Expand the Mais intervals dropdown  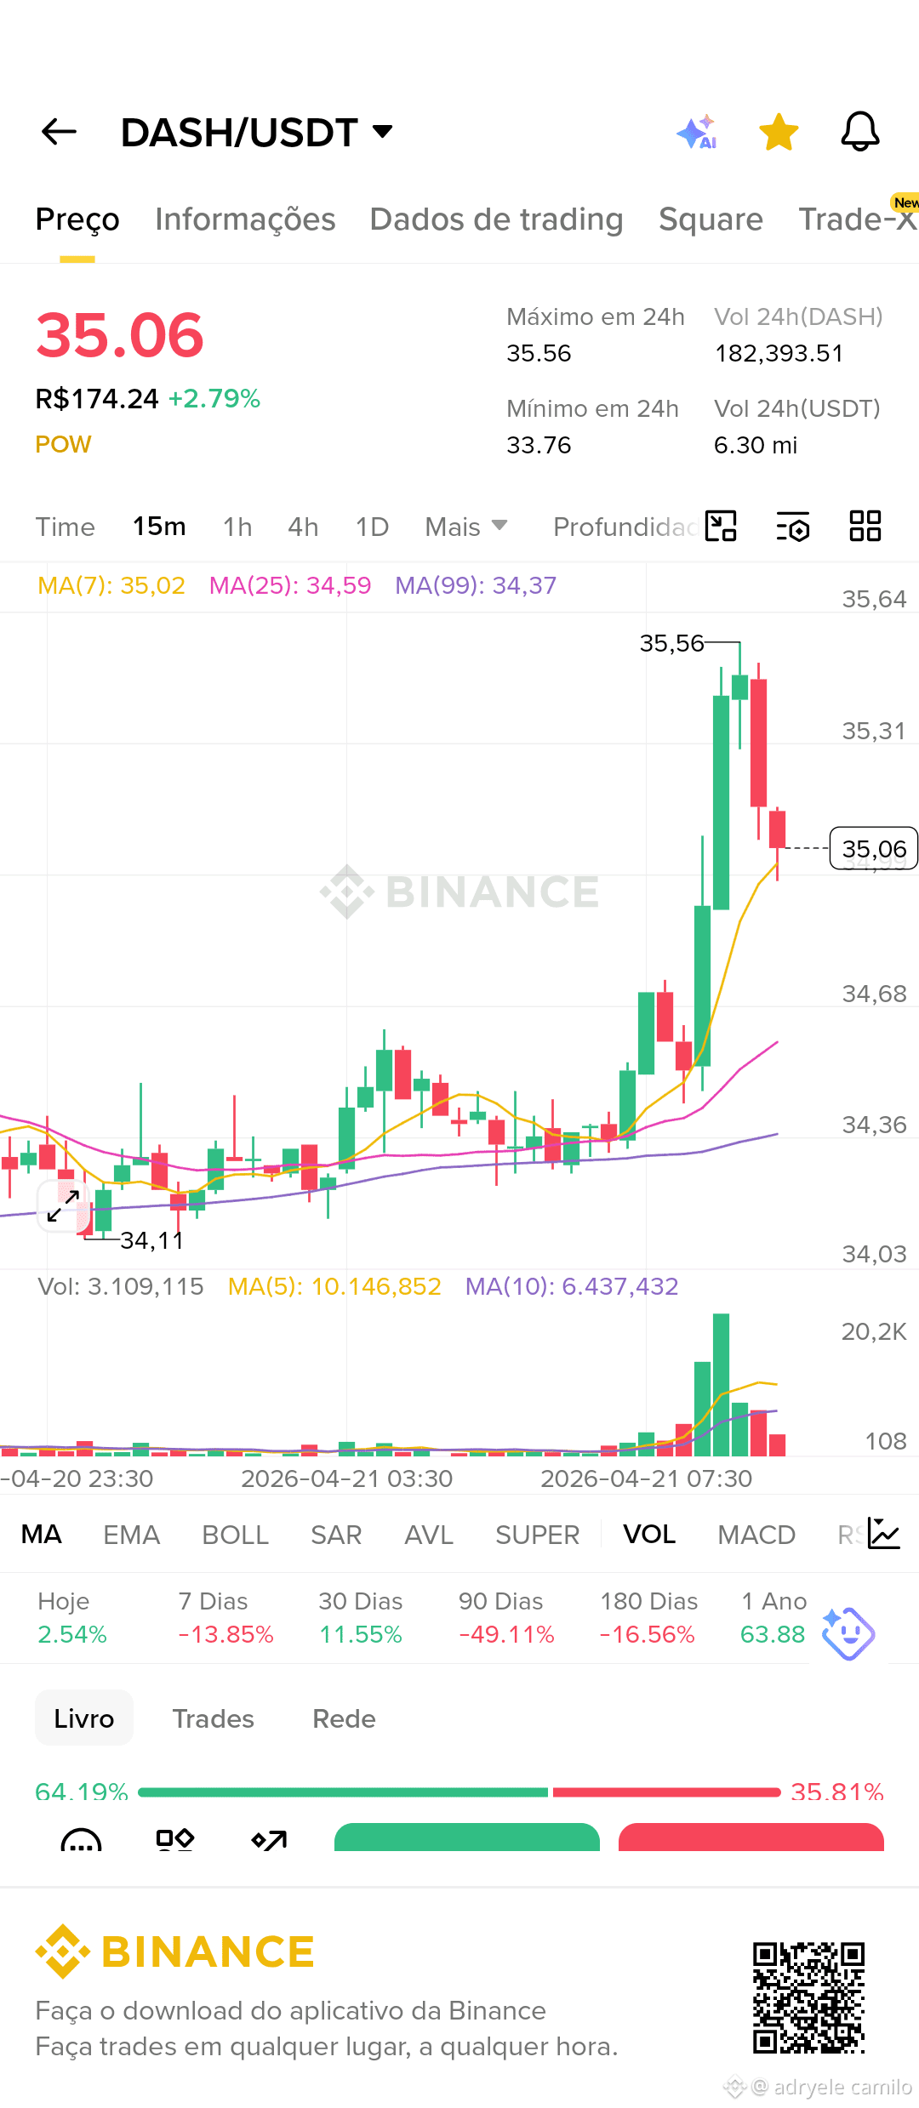tap(466, 527)
